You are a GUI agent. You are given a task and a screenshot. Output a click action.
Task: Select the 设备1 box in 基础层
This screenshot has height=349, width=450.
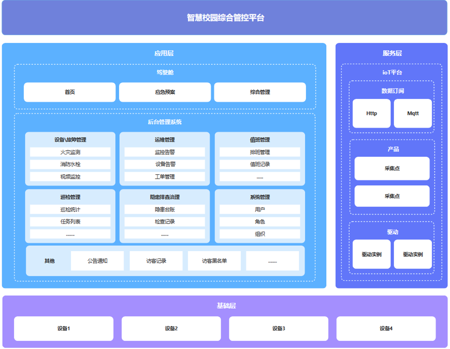coord(64,329)
